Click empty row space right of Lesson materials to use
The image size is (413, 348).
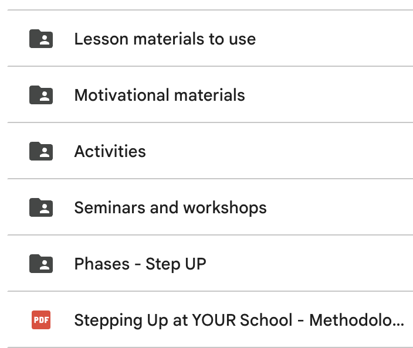click(334, 39)
